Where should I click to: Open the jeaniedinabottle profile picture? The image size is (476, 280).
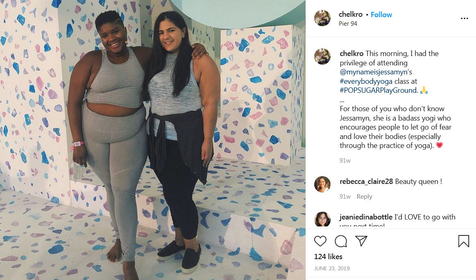click(322, 220)
